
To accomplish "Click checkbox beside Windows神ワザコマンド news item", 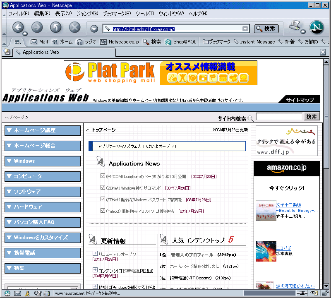I will pos(103,187).
